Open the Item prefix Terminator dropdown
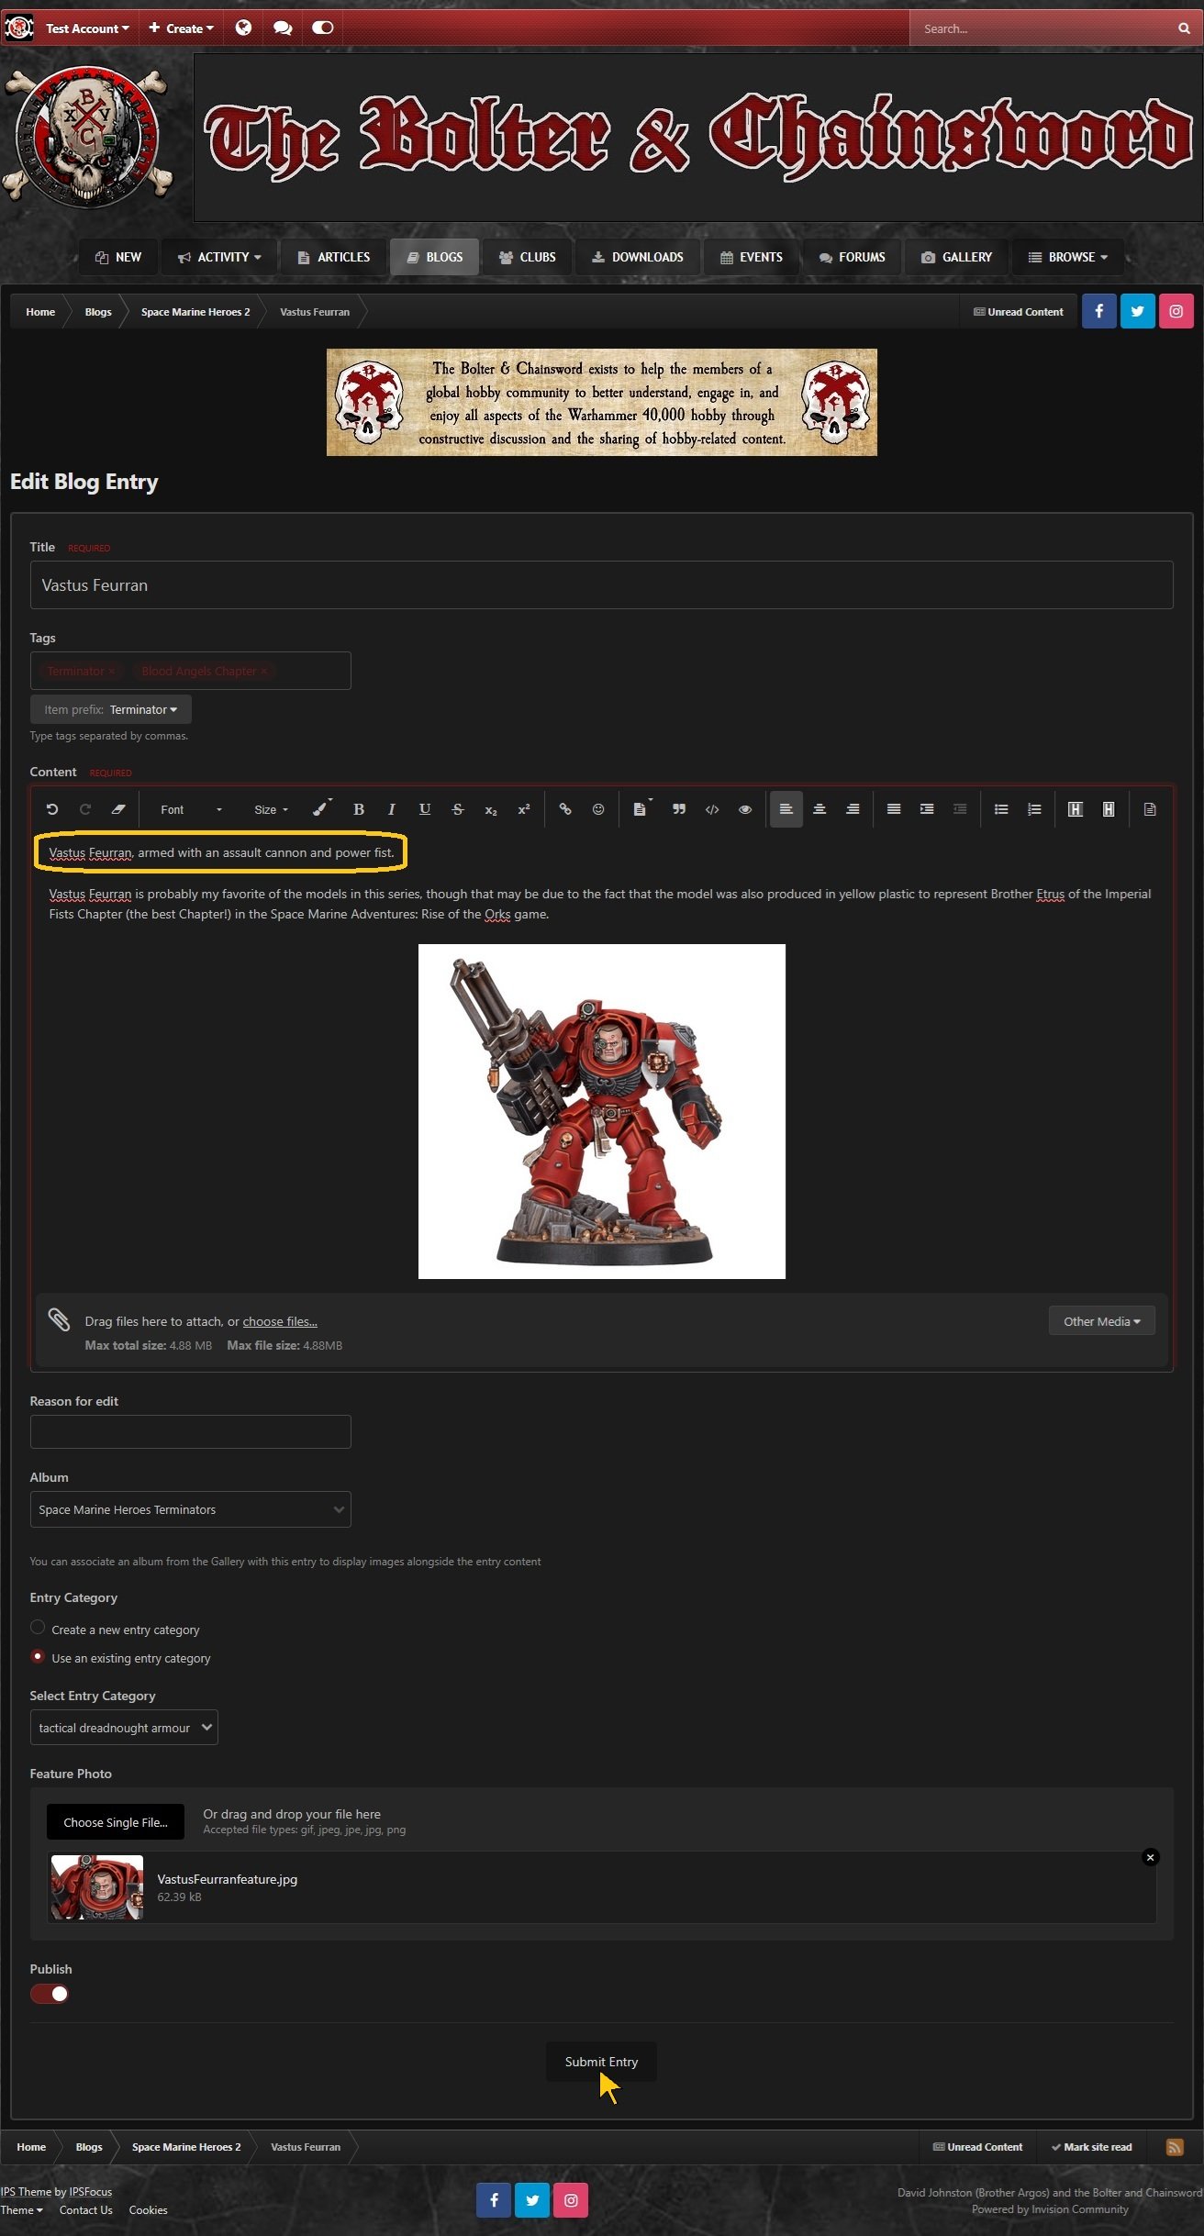The image size is (1204, 2236). (x=111, y=709)
